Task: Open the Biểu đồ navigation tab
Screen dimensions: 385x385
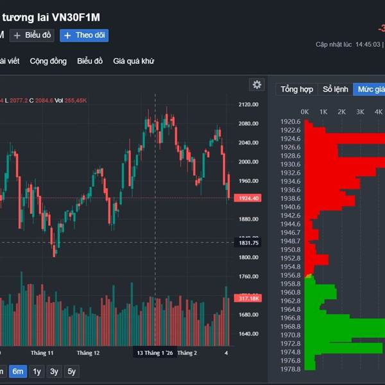Action: (90, 61)
